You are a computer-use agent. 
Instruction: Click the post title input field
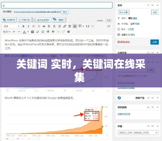pos(57,5)
